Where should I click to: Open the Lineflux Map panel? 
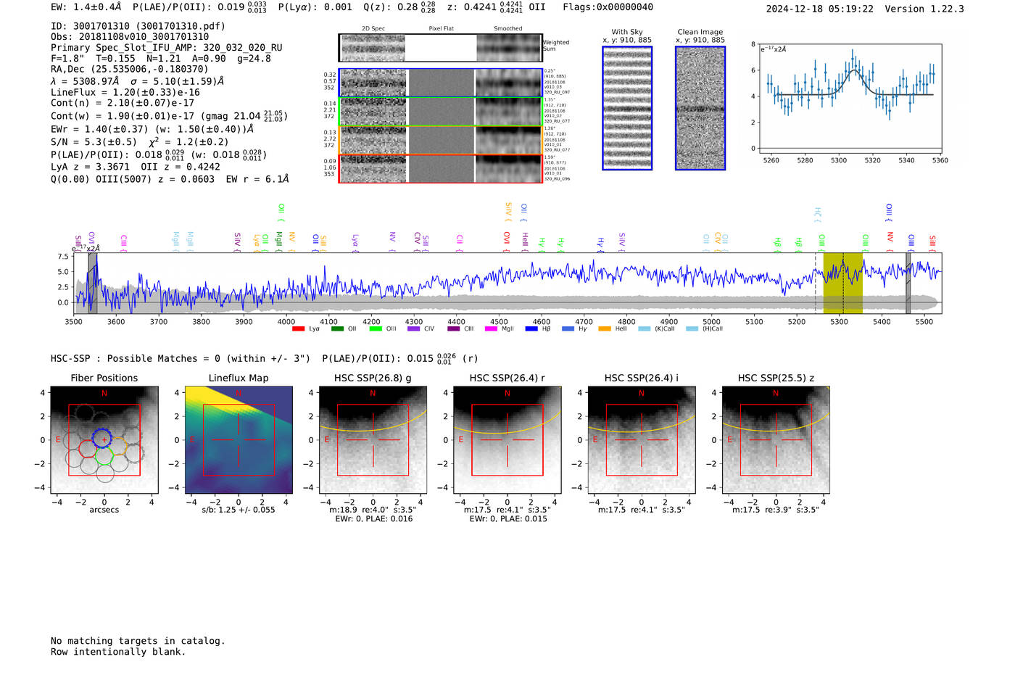click(x=239, y=439)
